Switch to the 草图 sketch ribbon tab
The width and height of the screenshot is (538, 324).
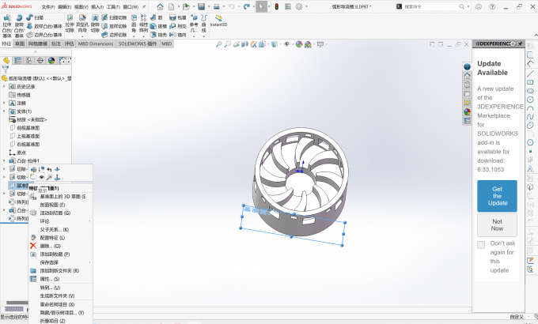(20, 43)
